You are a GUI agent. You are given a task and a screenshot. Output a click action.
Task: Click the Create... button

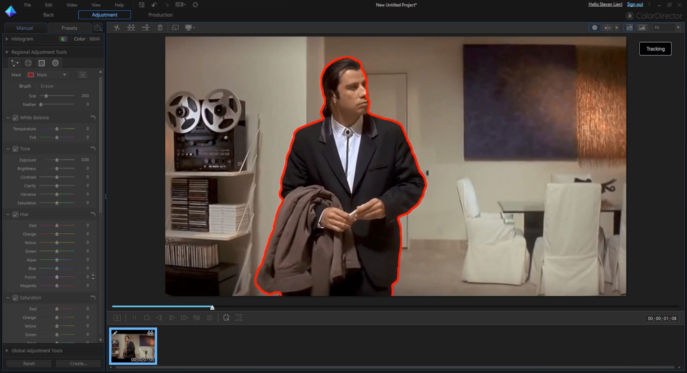(78, 364)
